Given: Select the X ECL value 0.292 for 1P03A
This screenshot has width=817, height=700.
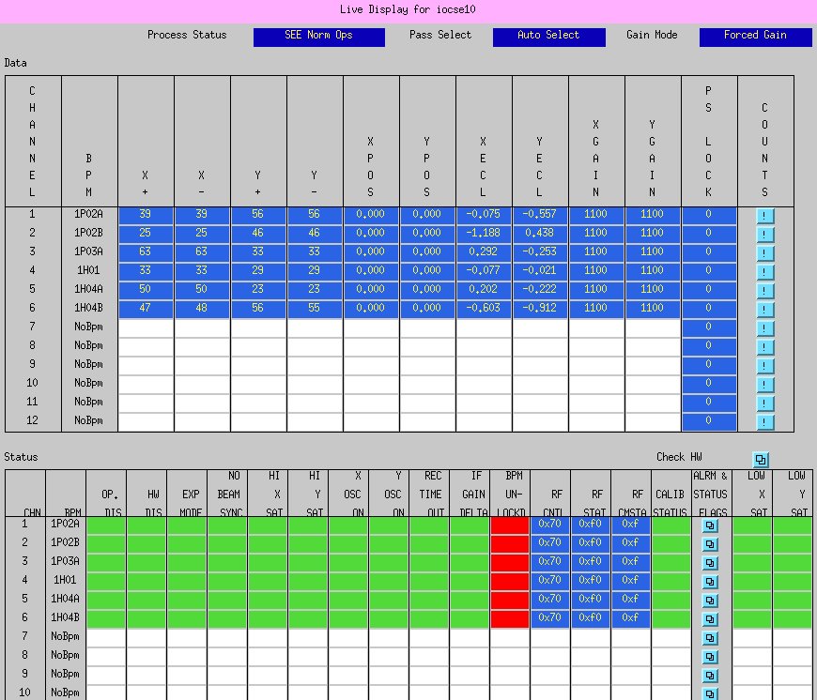Looking at the screenshot, I should (483, 251).
